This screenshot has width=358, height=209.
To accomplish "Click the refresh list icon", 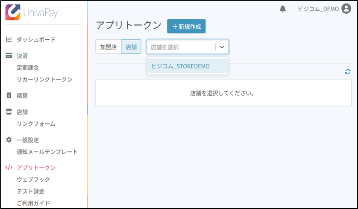I will [347, 72].
